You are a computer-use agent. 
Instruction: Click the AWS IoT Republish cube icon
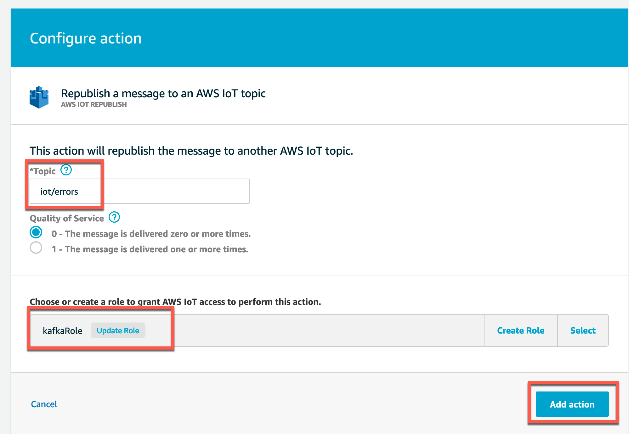pos(39,97)
